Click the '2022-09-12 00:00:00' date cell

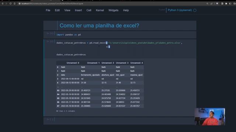coord(70,82)
